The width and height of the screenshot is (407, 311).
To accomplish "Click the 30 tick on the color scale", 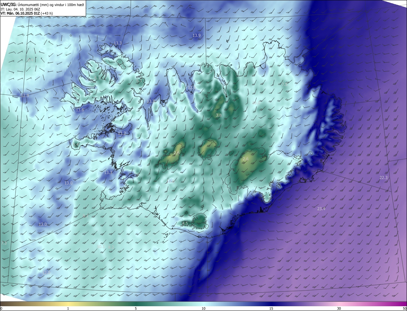I will point(339,309).
